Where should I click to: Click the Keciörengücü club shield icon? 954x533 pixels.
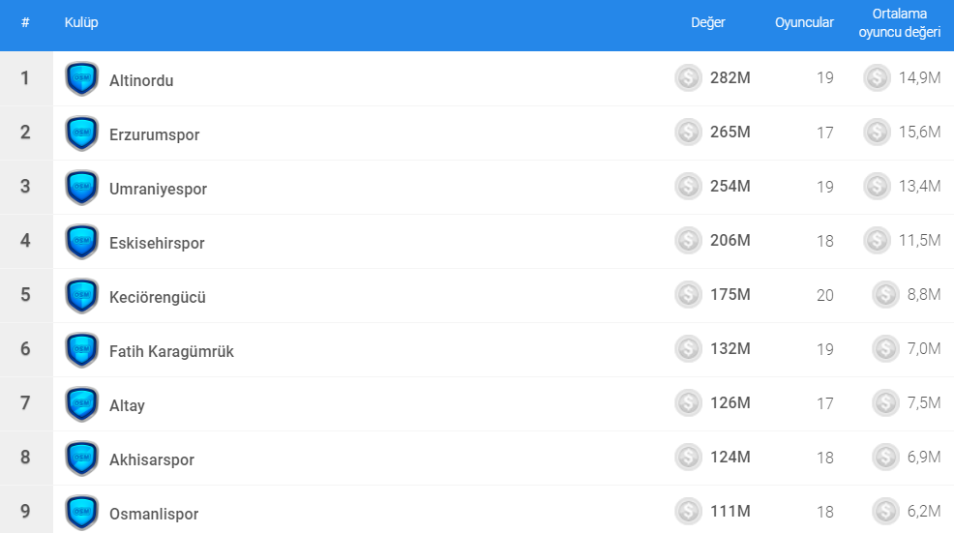(x=81, y=296)
